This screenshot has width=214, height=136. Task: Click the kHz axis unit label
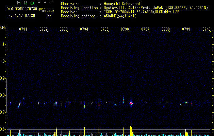(3, 28)
